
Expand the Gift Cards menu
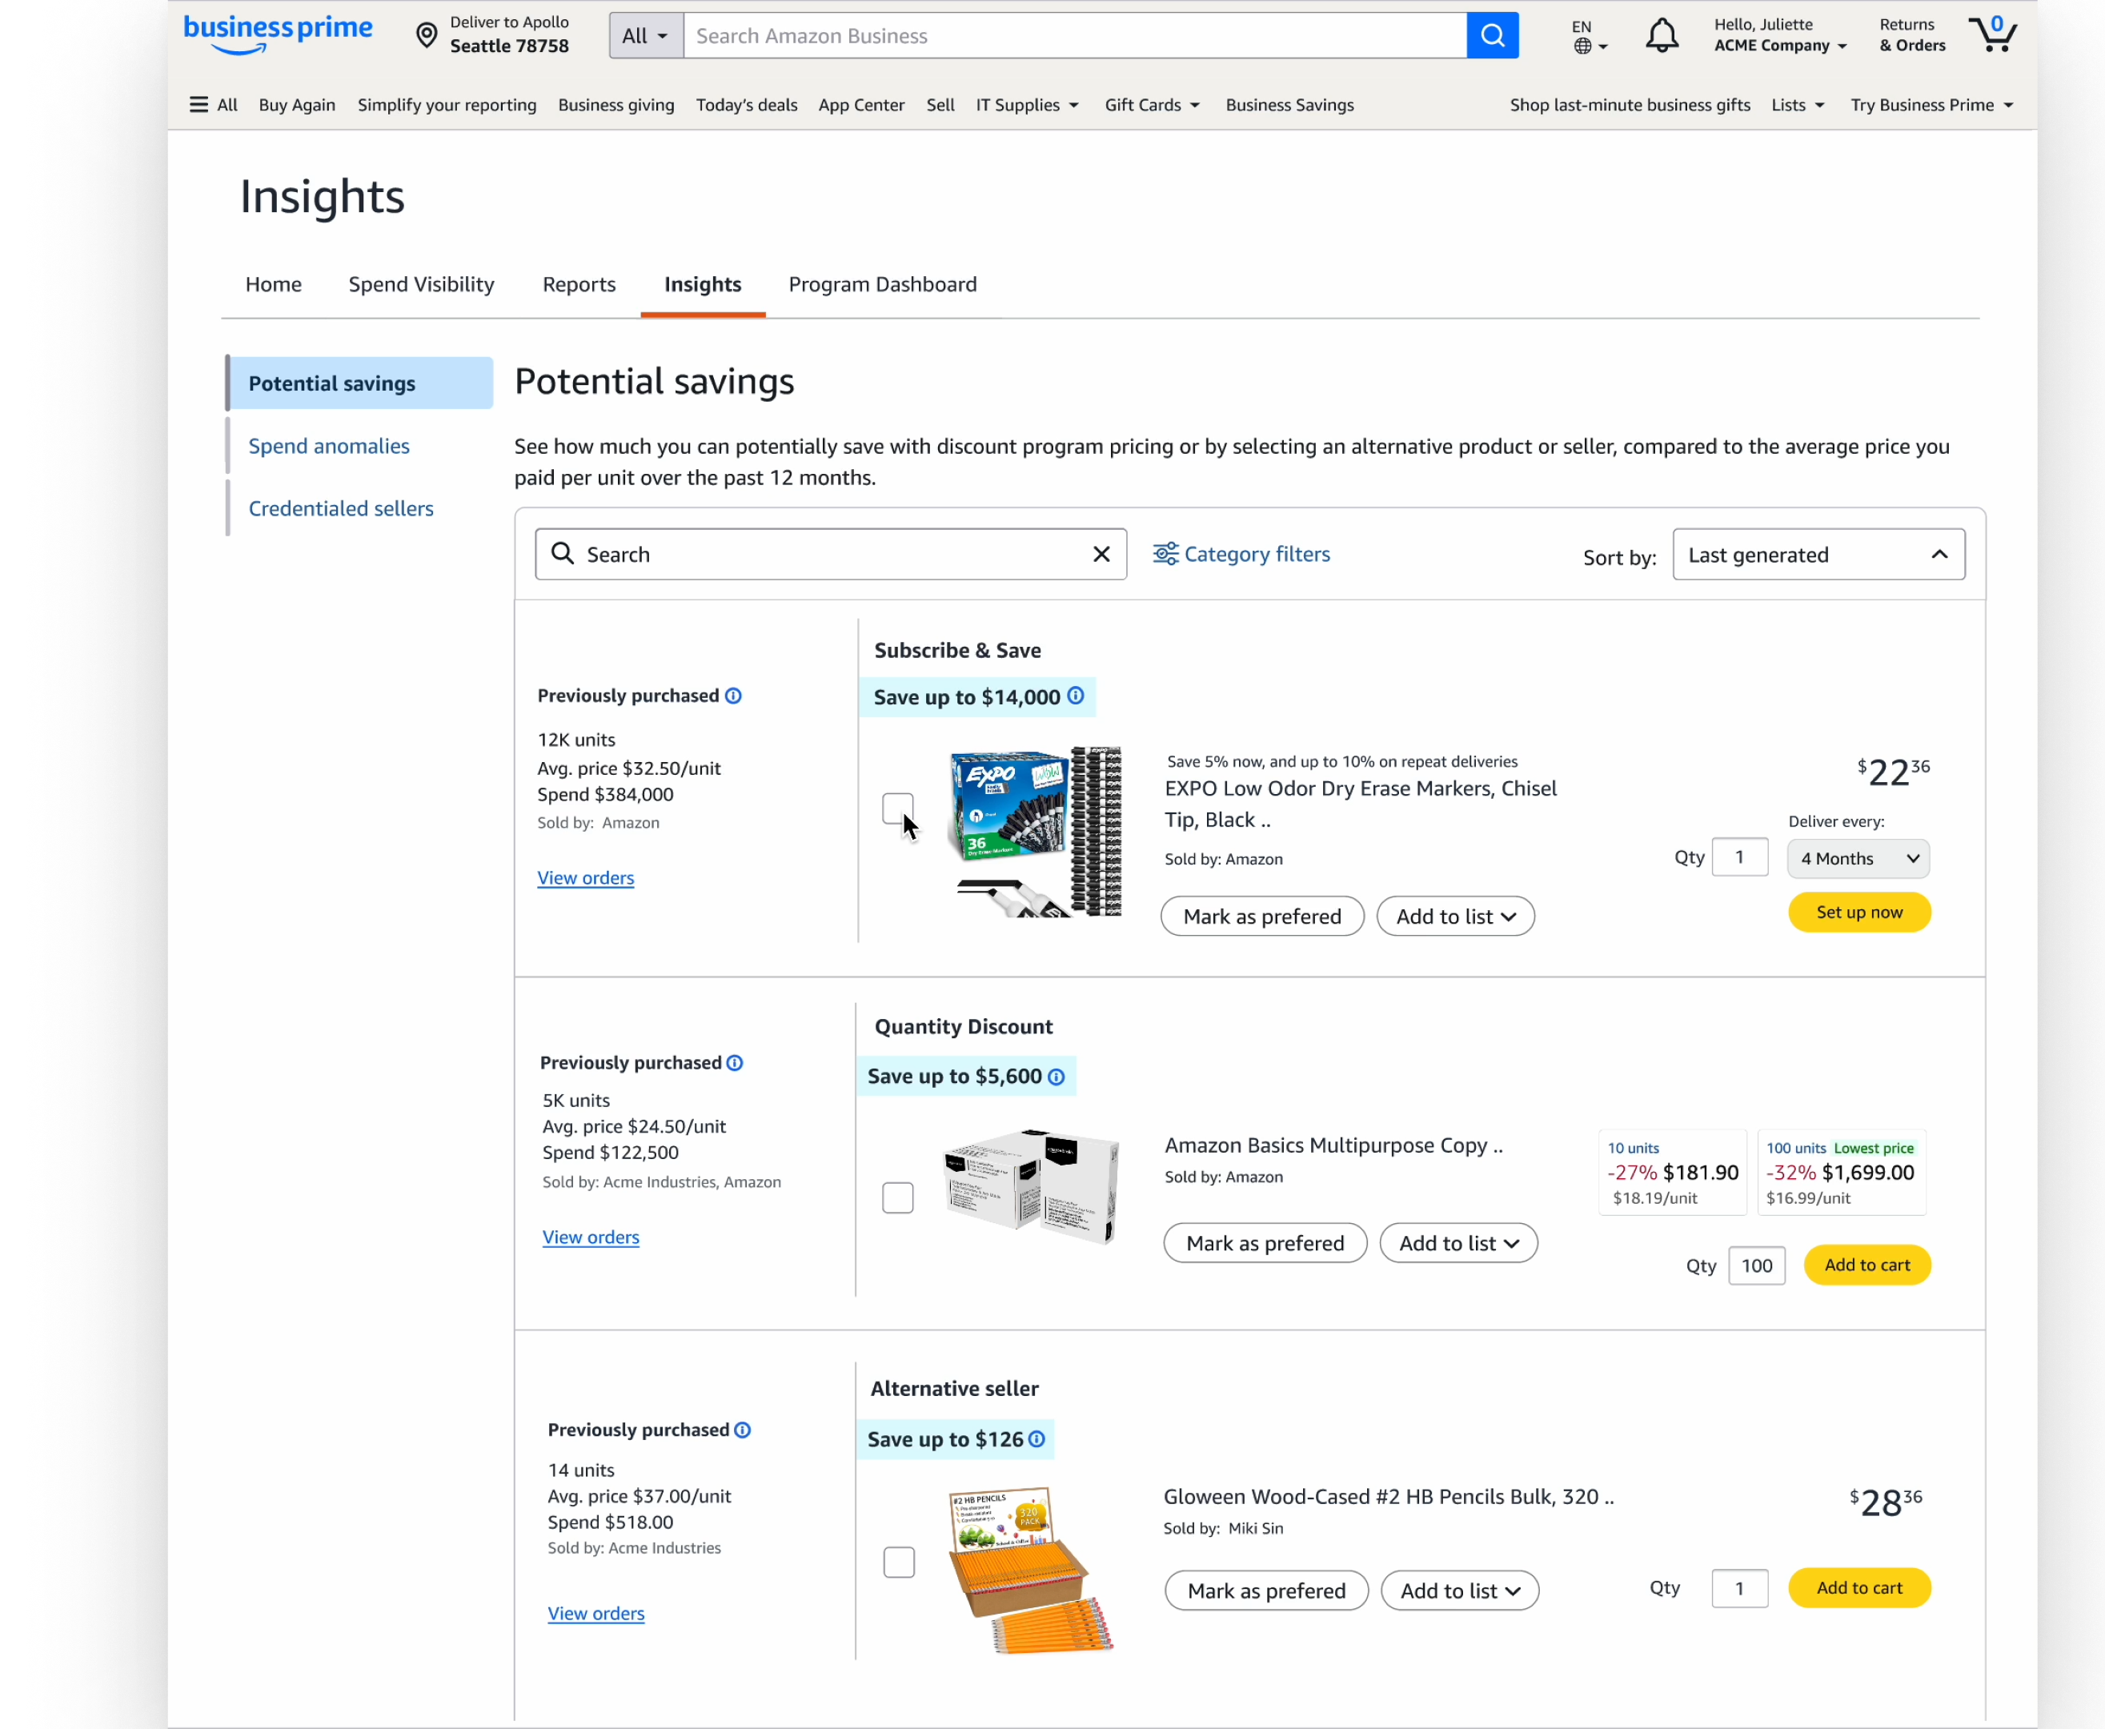1152,105
